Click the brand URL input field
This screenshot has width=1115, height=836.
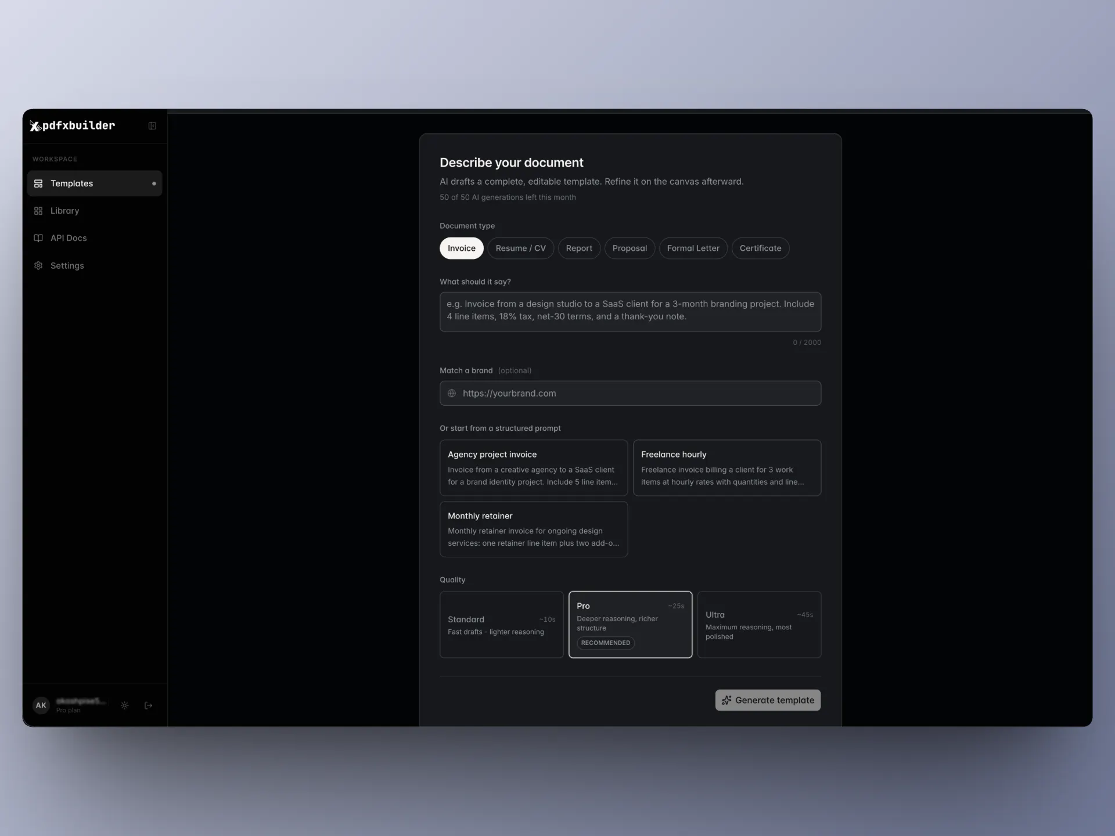click(x=630, y=394)
